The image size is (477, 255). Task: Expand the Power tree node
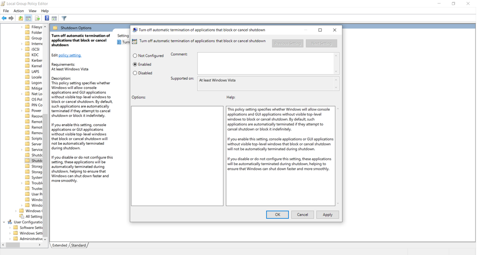(x=21, y=111)
